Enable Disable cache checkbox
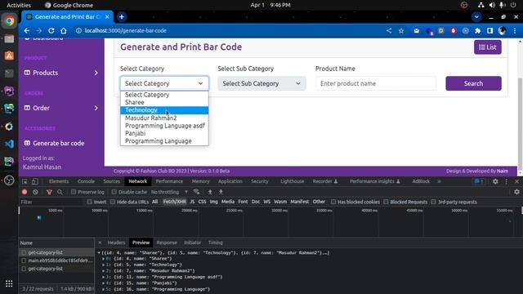The width and height of the screenshot is (523, 294). (114, 192)
